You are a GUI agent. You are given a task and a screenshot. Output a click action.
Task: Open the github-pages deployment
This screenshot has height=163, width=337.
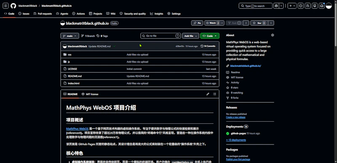[x=238, y=134]
